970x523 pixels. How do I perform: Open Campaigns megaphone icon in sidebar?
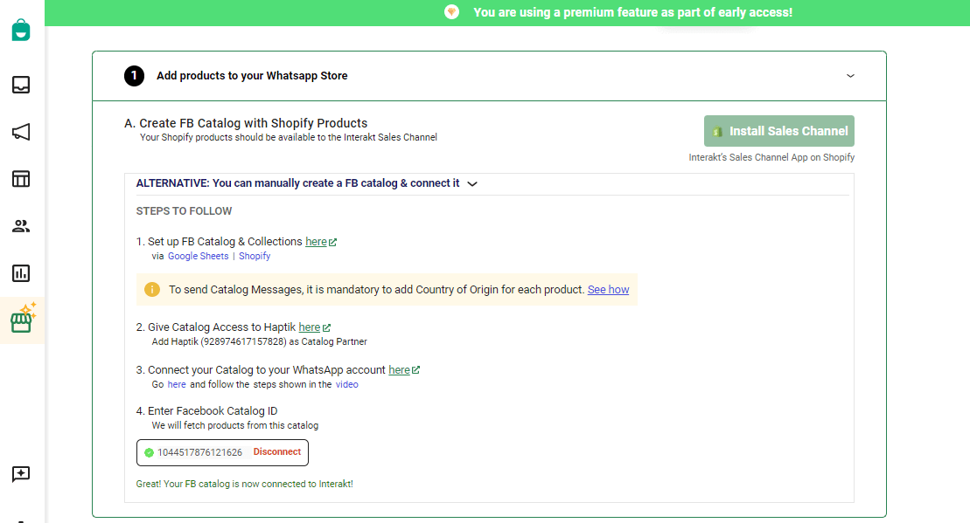[21, 132]
